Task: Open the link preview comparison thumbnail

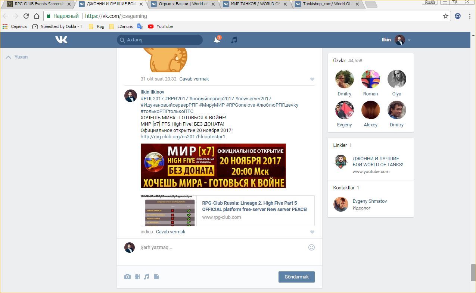Action: [x=169, y=211]
